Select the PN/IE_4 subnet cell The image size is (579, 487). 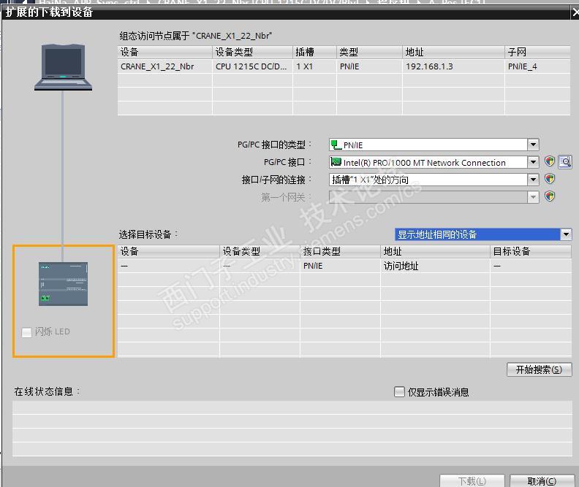tap(537, 66)
